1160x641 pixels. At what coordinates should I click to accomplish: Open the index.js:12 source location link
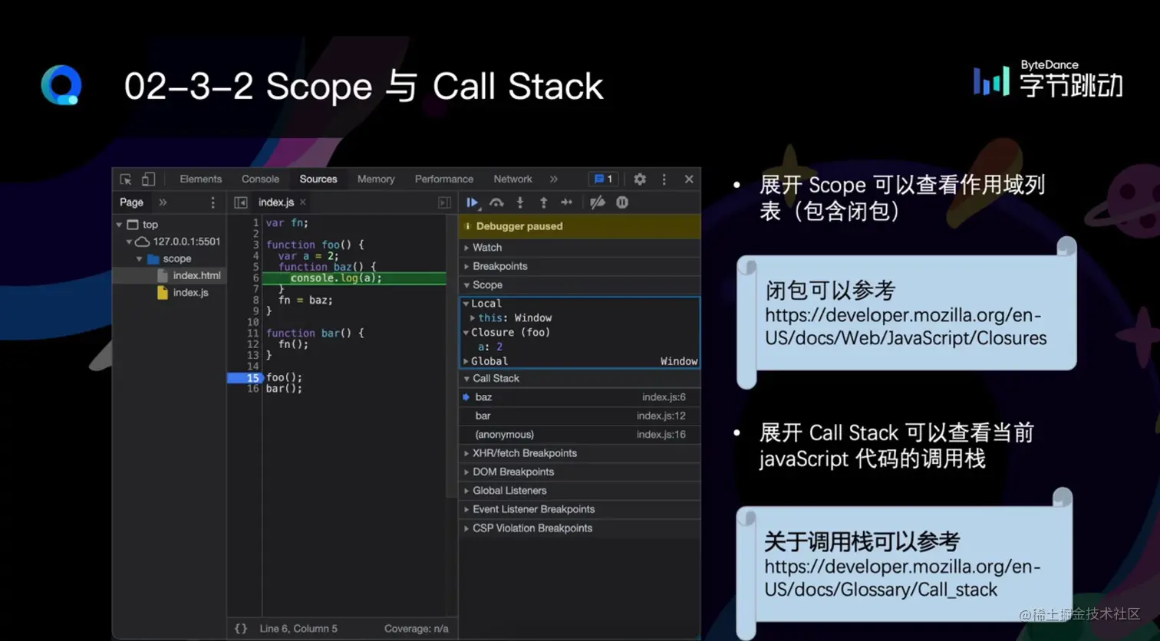pos(661,416)
